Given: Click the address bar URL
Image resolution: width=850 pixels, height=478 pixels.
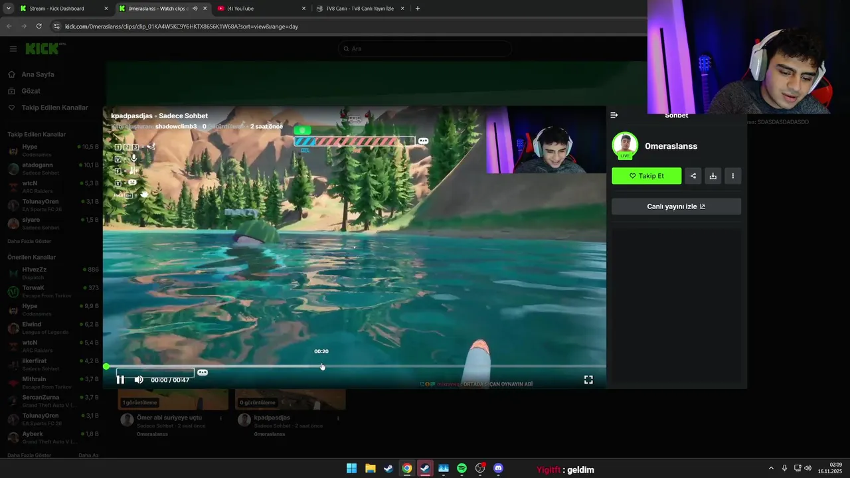Looking at the screenshot, I should pyautogui.click(x=181, y=27).
